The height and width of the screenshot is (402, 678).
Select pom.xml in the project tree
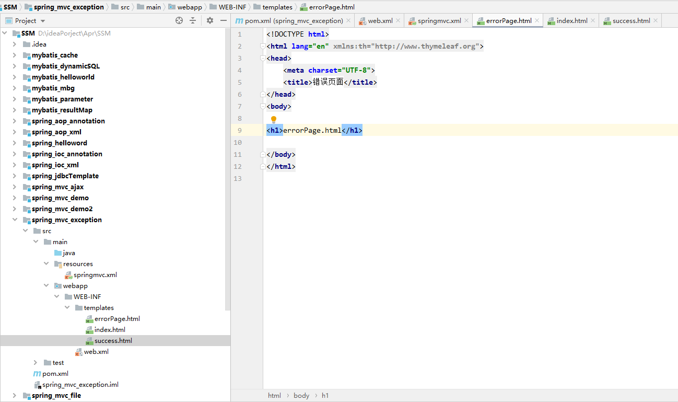pos(55,374)
